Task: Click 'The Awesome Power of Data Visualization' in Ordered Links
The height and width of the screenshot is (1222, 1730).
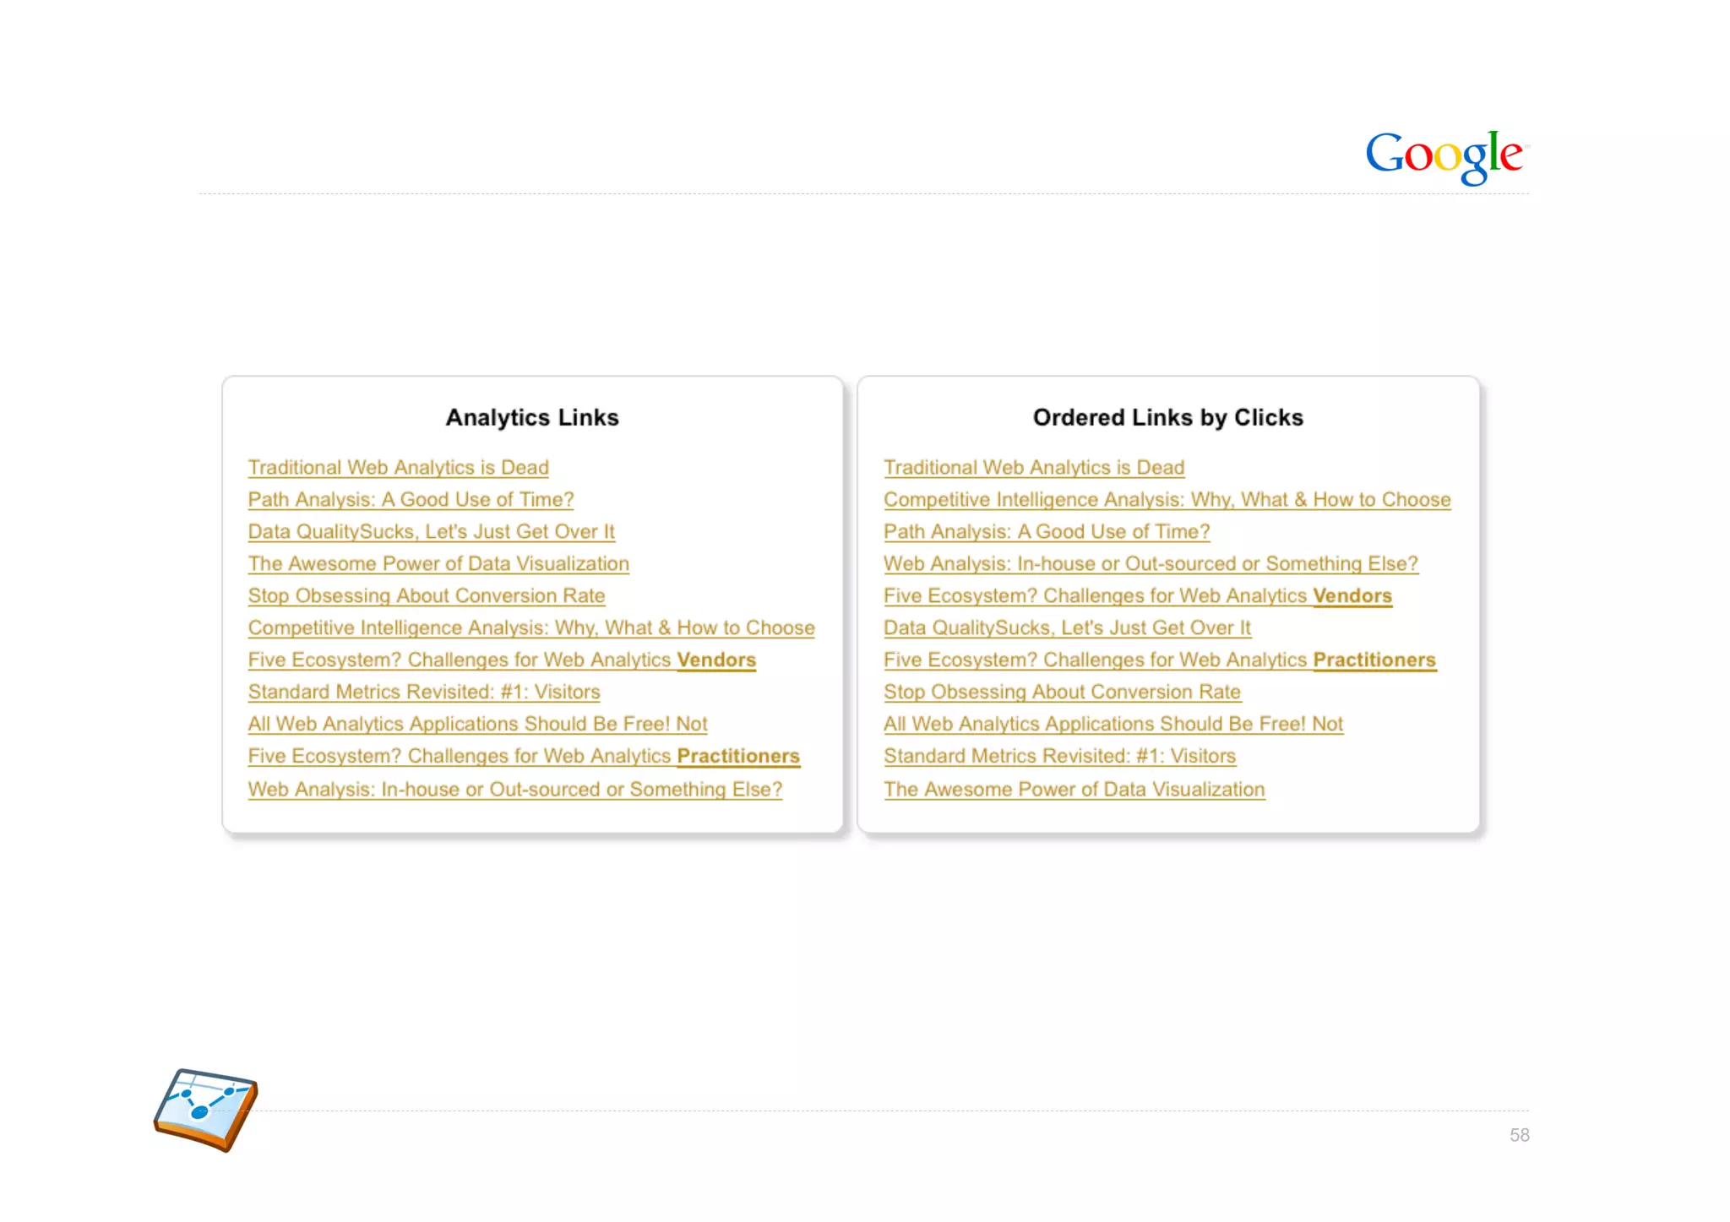Action: point(1074,789)
